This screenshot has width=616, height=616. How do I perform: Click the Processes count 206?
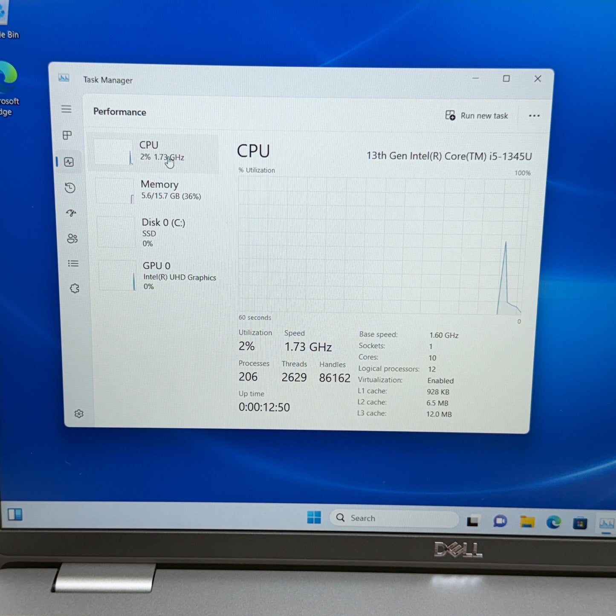coord(248,377)
